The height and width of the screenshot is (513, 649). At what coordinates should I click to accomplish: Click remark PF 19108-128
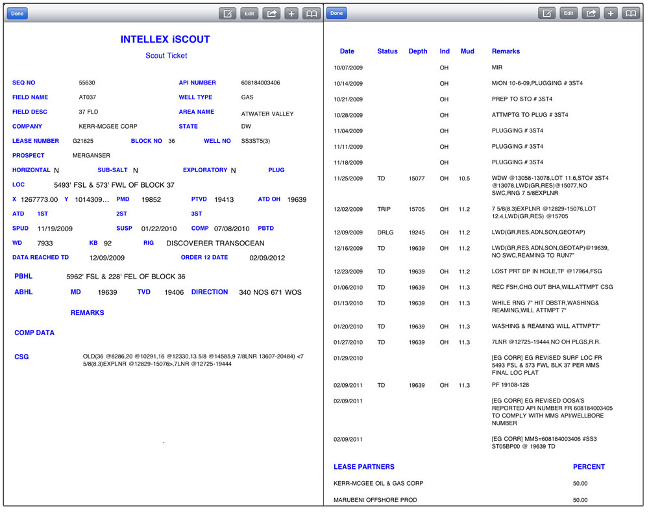[510, 385]
